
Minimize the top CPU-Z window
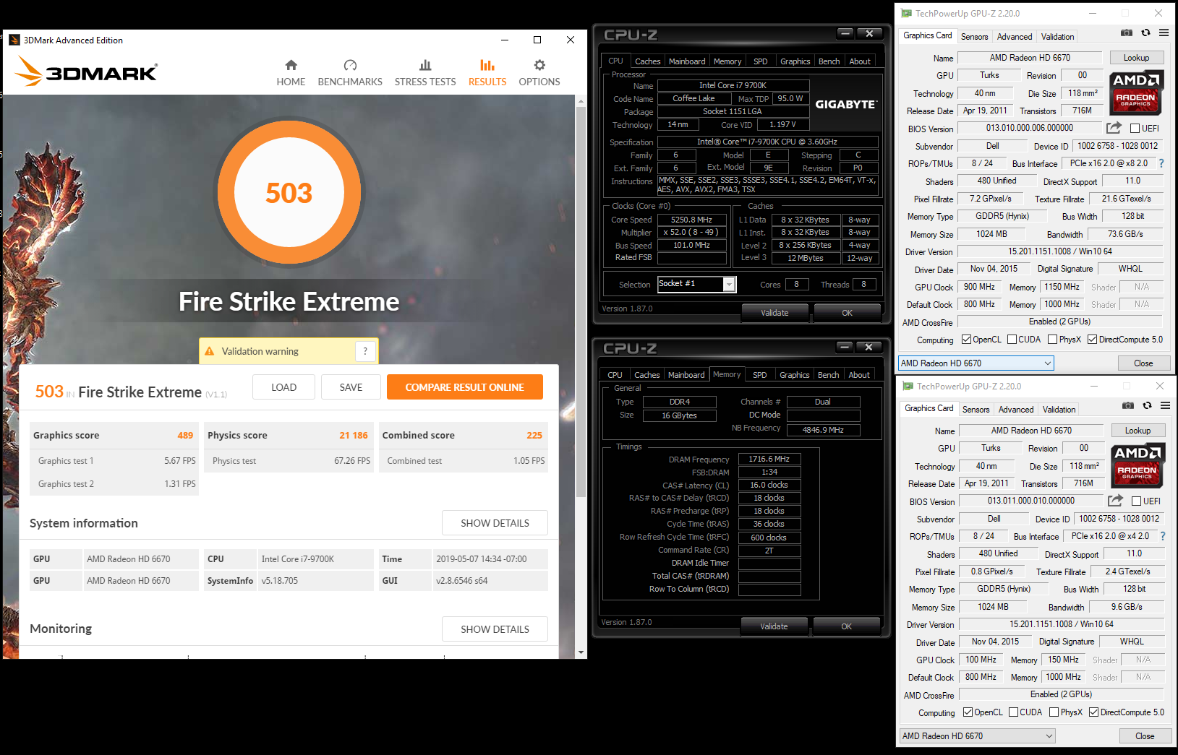click(x=845, y=33)
